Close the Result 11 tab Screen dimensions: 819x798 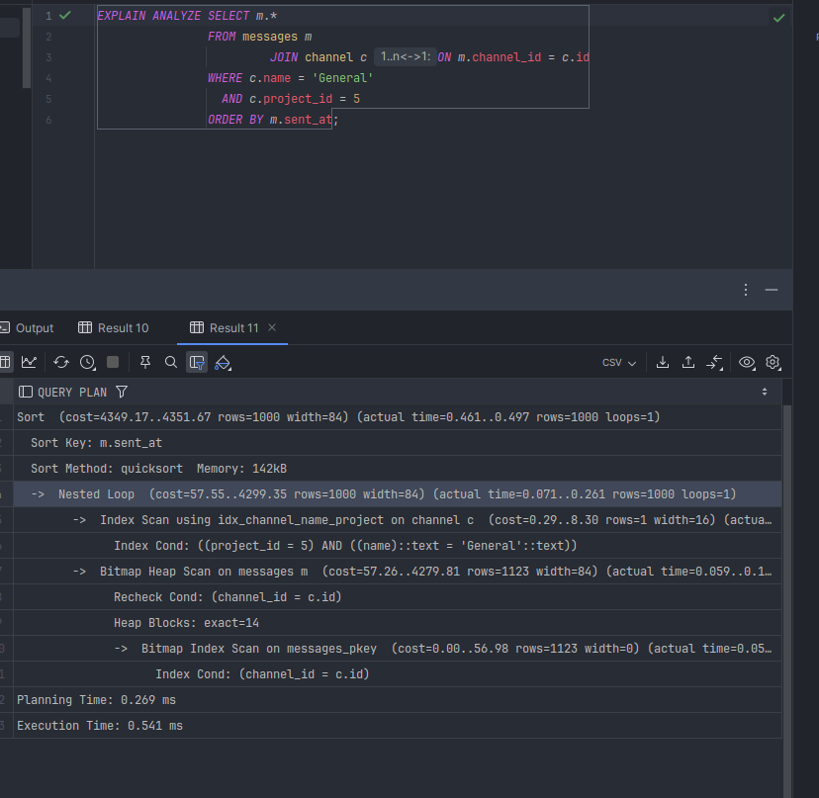click(x=272, y=327)
